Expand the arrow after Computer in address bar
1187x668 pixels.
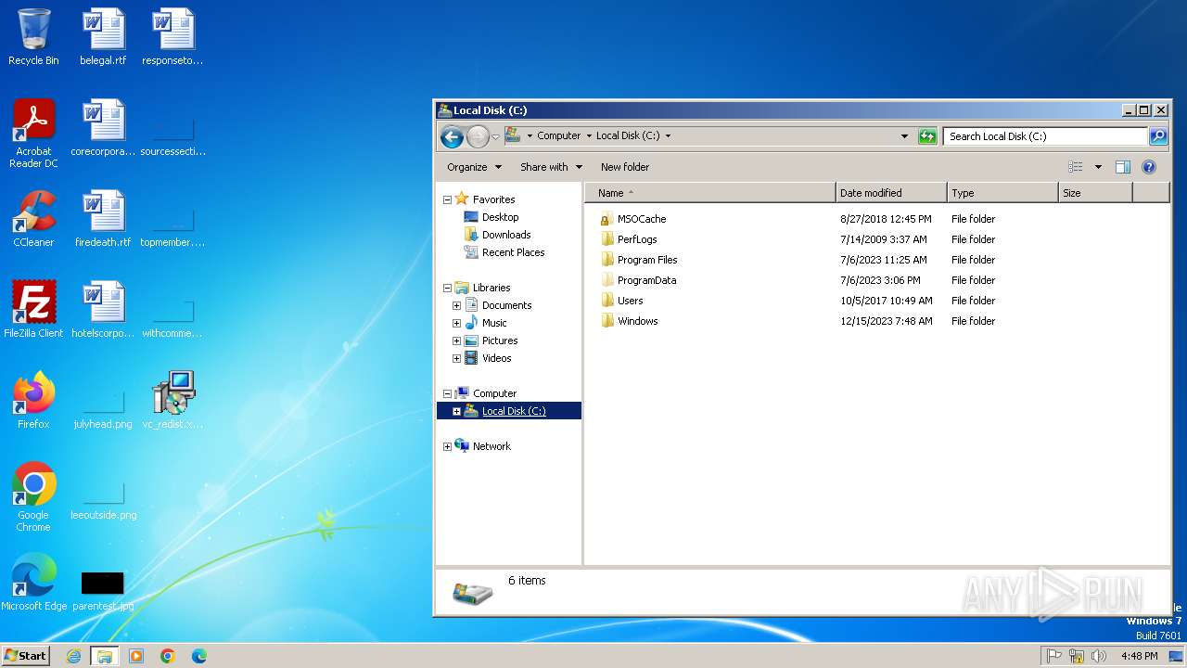click(x=588, y=135)
